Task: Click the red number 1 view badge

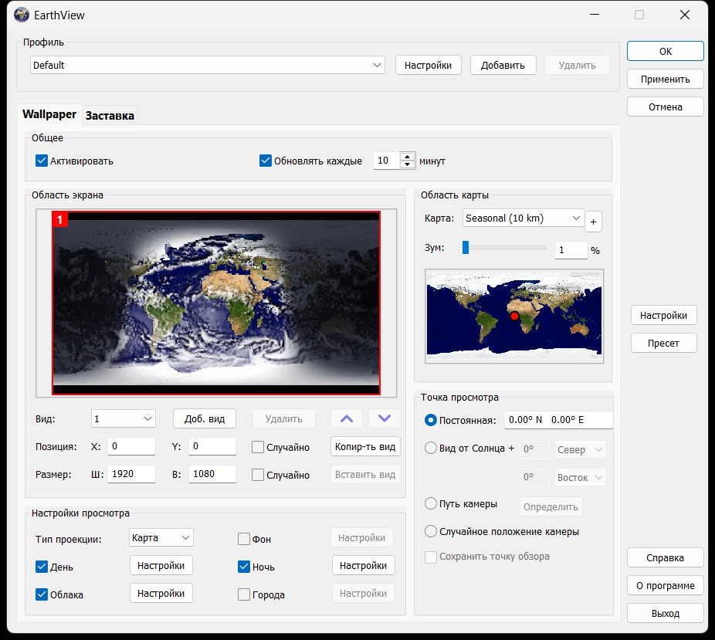Action: point(60,220)
